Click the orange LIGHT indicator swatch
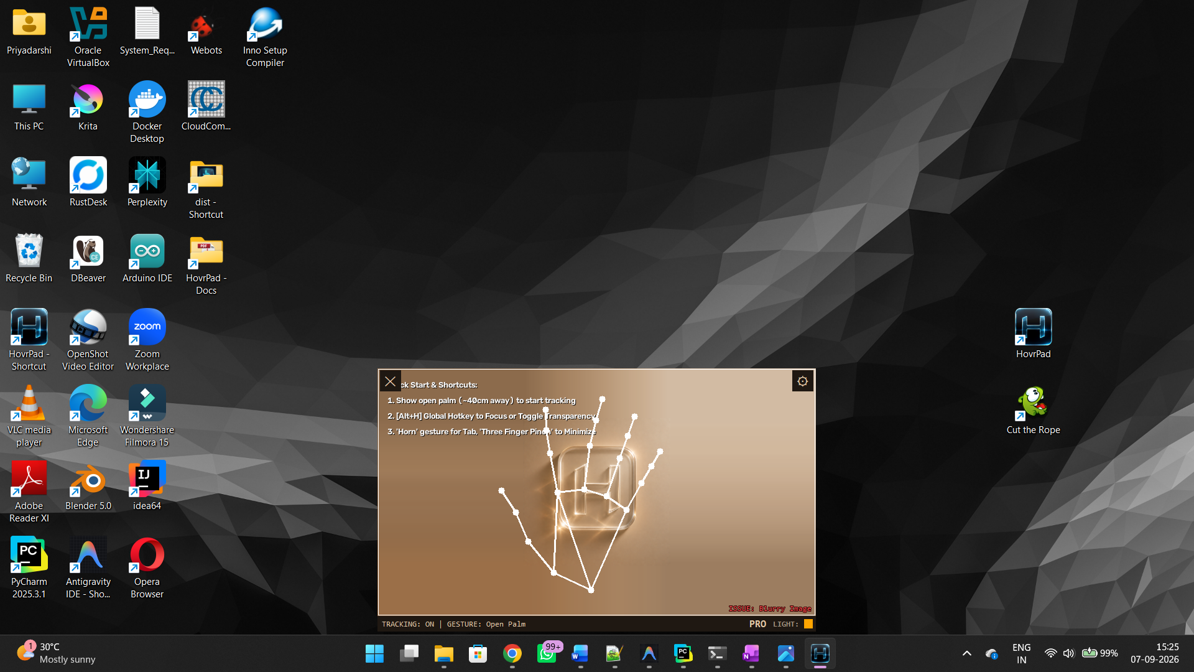 coord(808,623)
